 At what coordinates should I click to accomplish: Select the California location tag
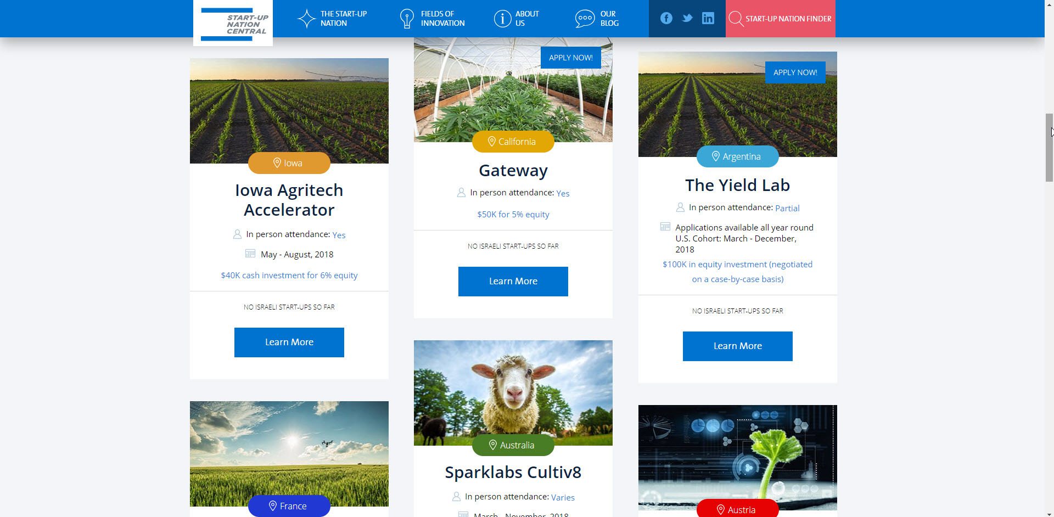tap(513, 142)
